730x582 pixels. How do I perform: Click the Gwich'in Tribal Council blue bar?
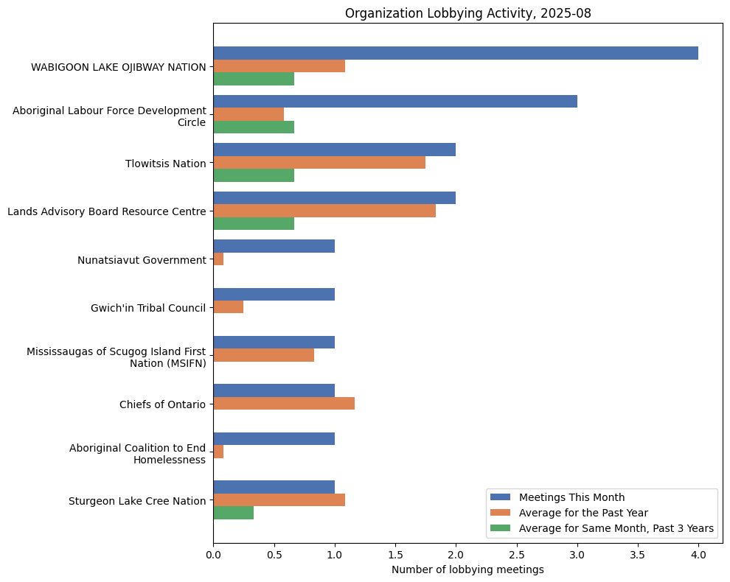coord(274,295)
